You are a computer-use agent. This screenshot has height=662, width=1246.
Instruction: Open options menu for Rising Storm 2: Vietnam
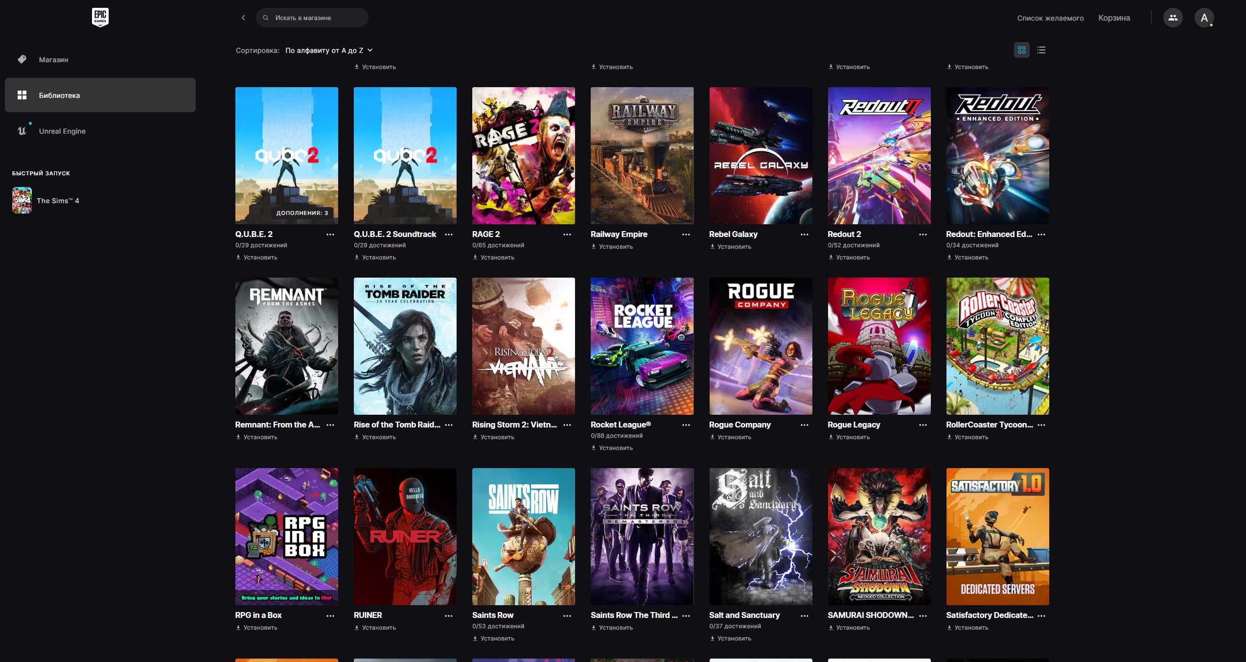(x=567, y=425)
